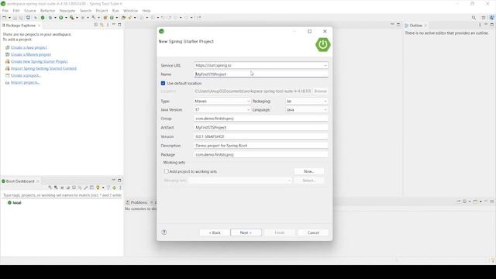Click Create a Java project link
Viewport: 496px width, 279px height.
[x=29, y=47]
